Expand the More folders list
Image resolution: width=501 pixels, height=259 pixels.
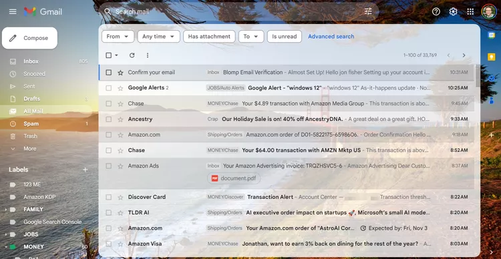(29, 149)
